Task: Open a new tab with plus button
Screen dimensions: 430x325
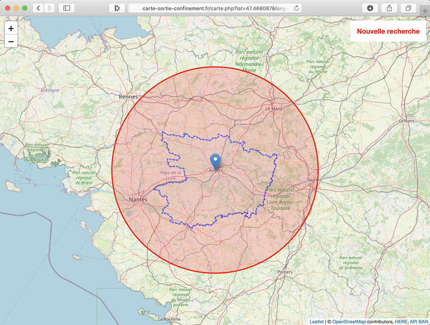Action: coord(425,10)
